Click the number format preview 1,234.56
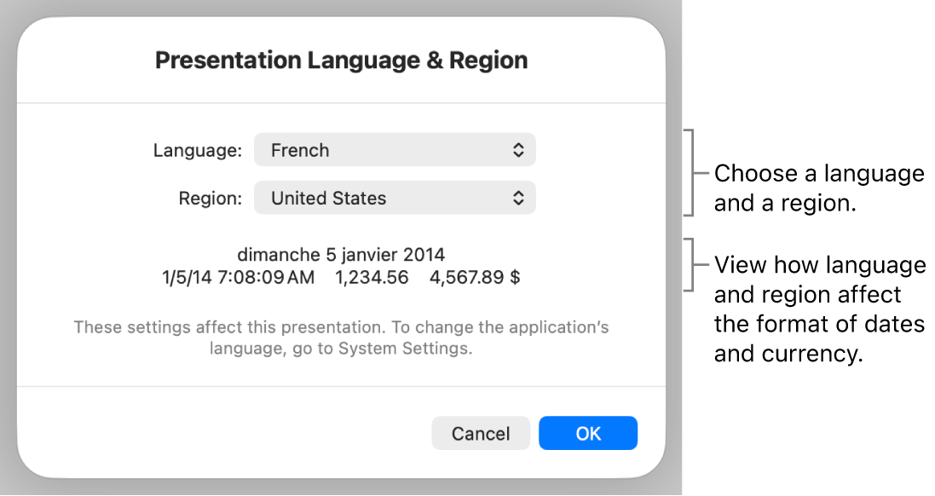The image size is (935, 496). [x=371, y=277]
